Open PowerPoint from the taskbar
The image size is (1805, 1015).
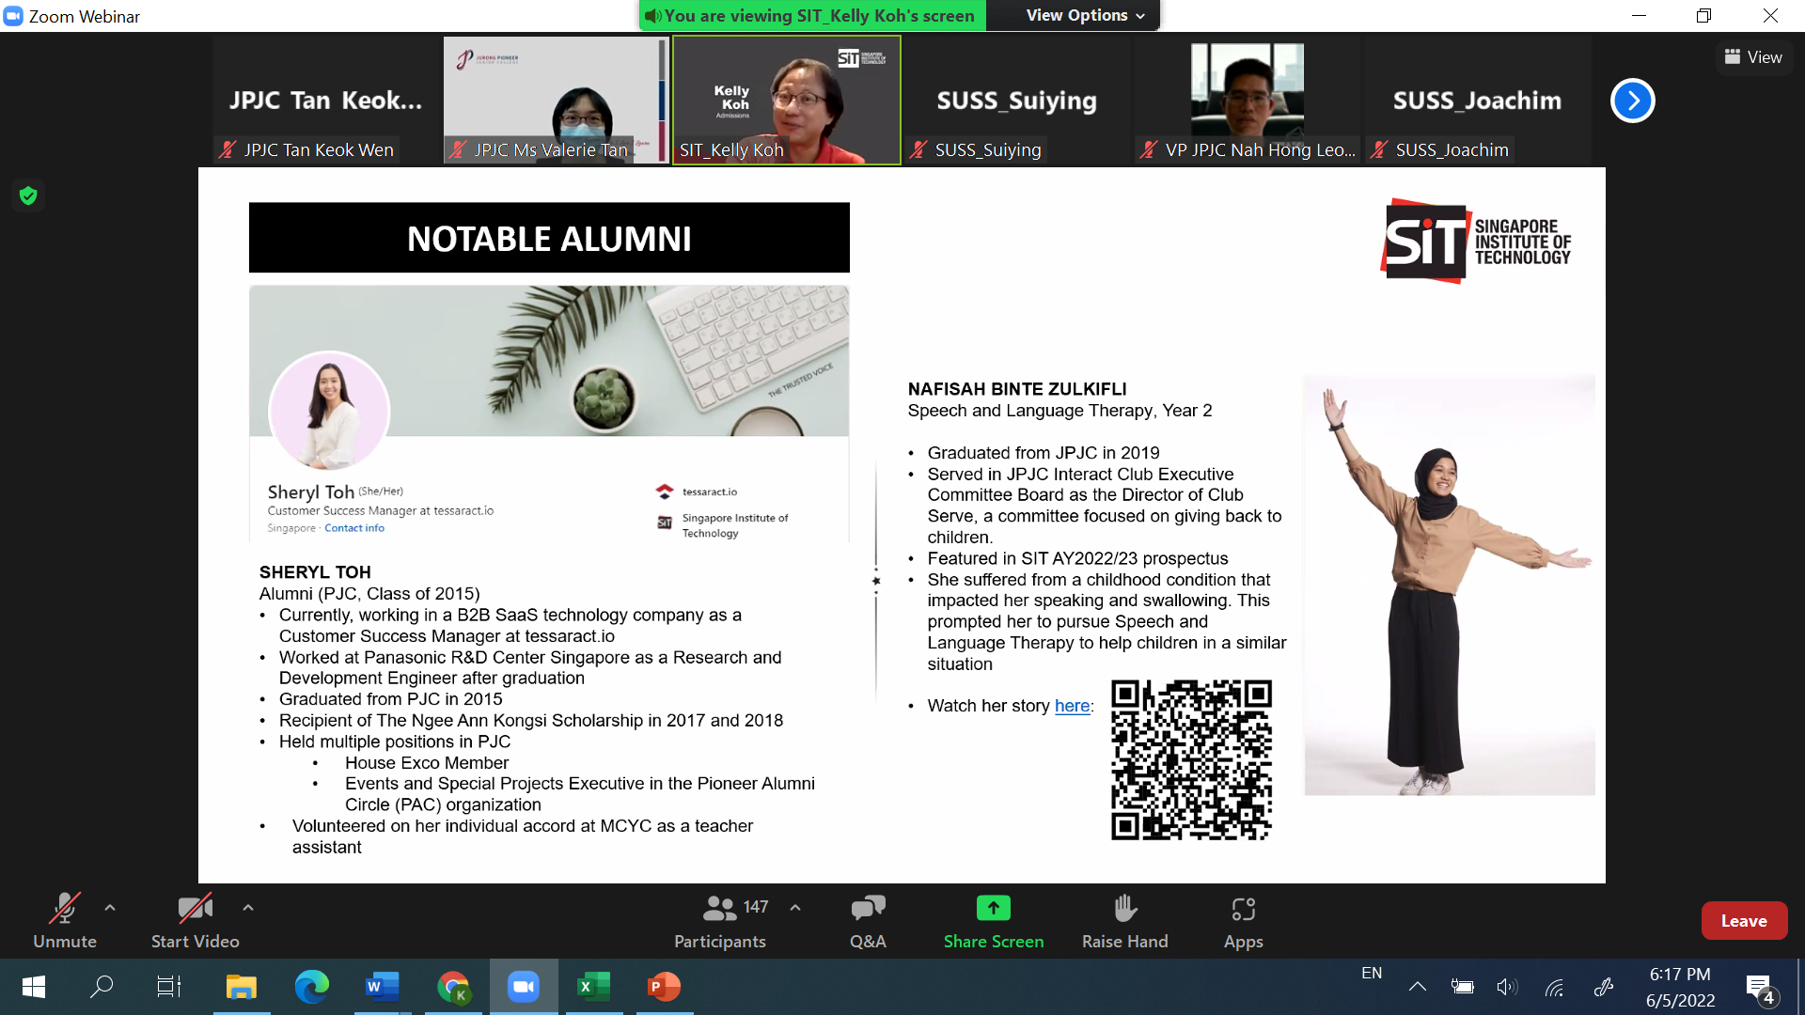tap(664, 986)
